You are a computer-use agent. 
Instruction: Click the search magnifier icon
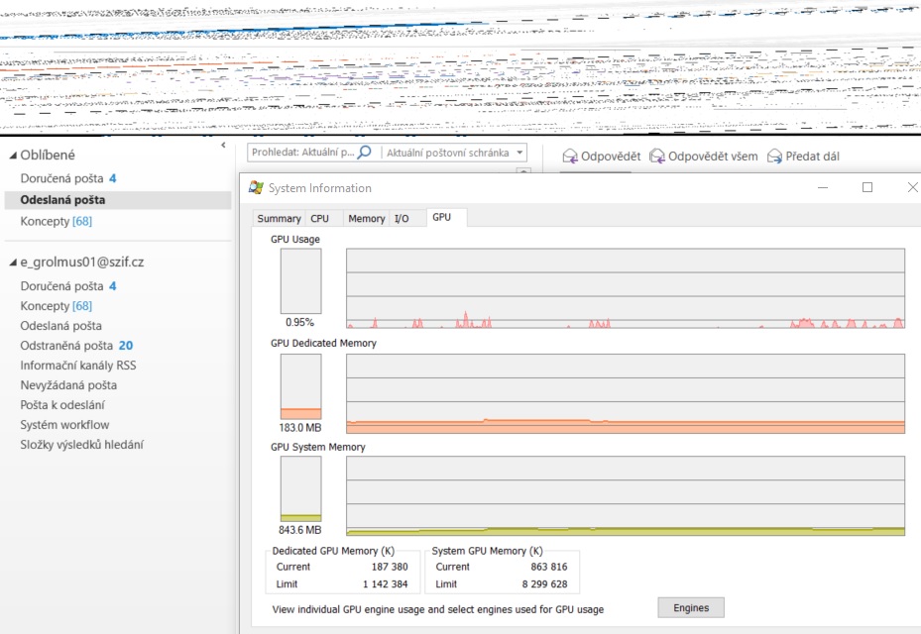tap(364, 153)
